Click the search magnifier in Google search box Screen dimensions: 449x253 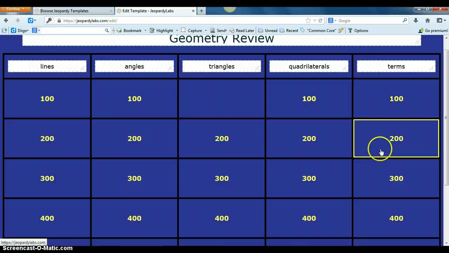tap(405, 20)
